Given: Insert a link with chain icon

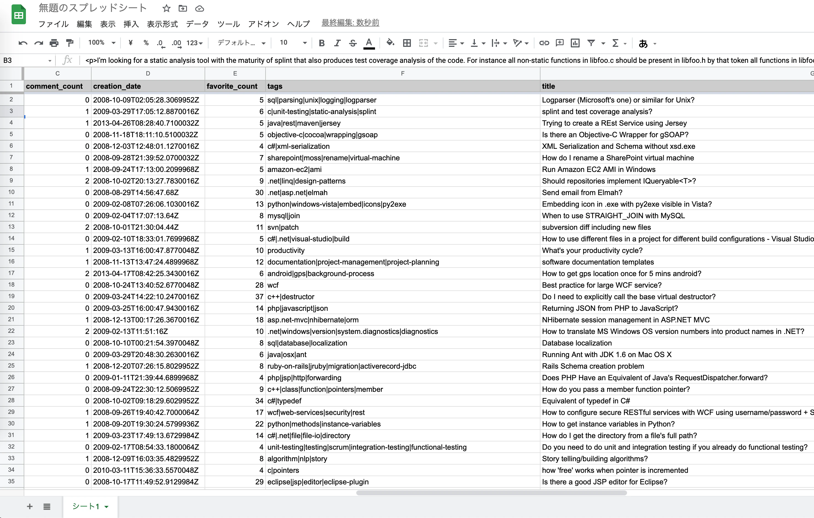Looking at the screenshot, I should coord(544,43).
